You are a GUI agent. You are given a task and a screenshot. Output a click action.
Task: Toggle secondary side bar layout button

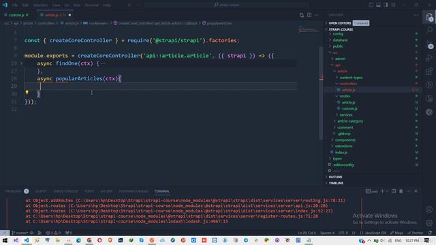point(386,5)
